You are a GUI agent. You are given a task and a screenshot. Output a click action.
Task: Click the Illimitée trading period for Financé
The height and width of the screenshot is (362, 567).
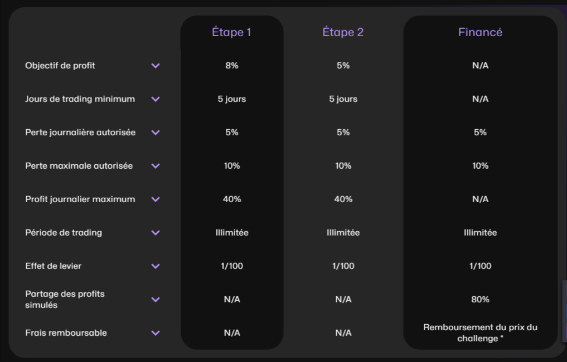(479, 232)
